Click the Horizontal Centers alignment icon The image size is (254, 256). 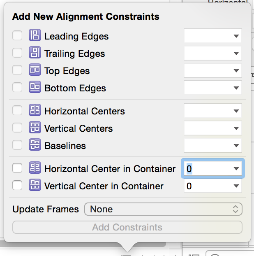(x=35, y=111)
